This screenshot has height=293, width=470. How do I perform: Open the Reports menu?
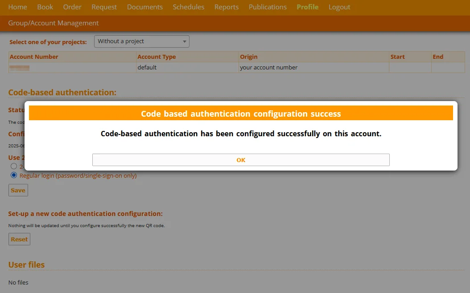[226, 7]
